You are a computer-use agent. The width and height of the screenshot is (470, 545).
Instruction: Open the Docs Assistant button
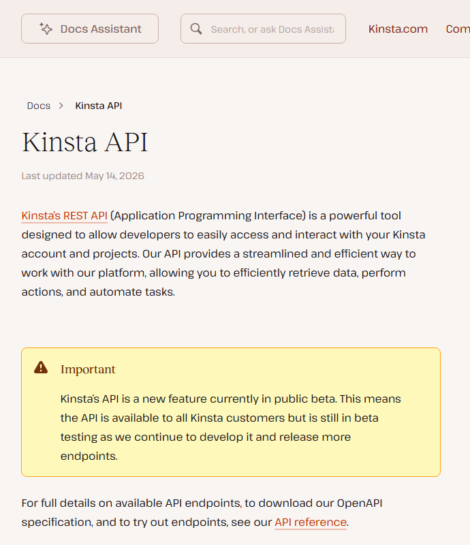[x=90, y=29]
